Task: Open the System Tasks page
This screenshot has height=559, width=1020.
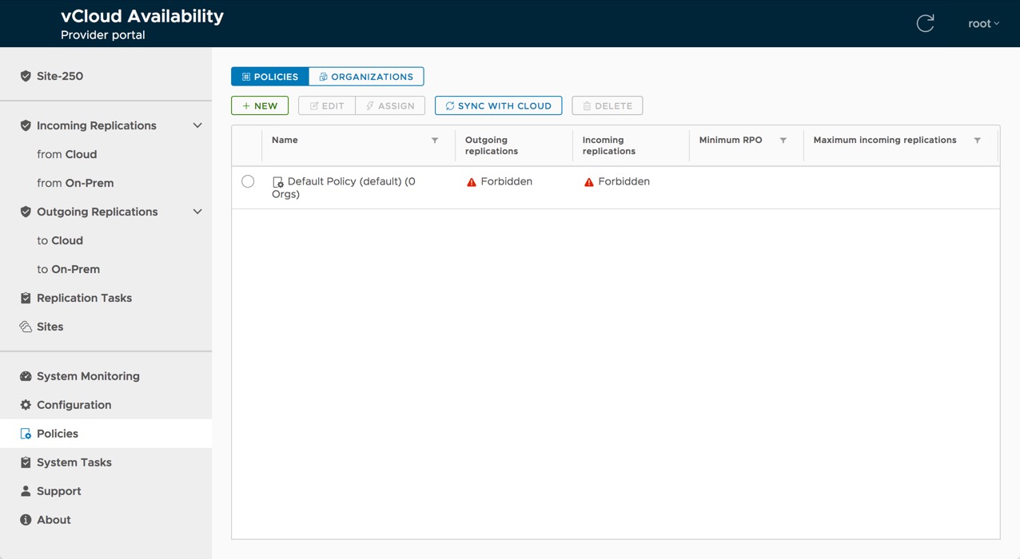Action: pyautogui.click(x=74, y=462)
